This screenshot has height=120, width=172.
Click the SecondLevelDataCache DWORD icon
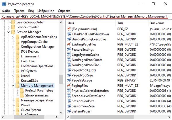(x=69, y=96)
